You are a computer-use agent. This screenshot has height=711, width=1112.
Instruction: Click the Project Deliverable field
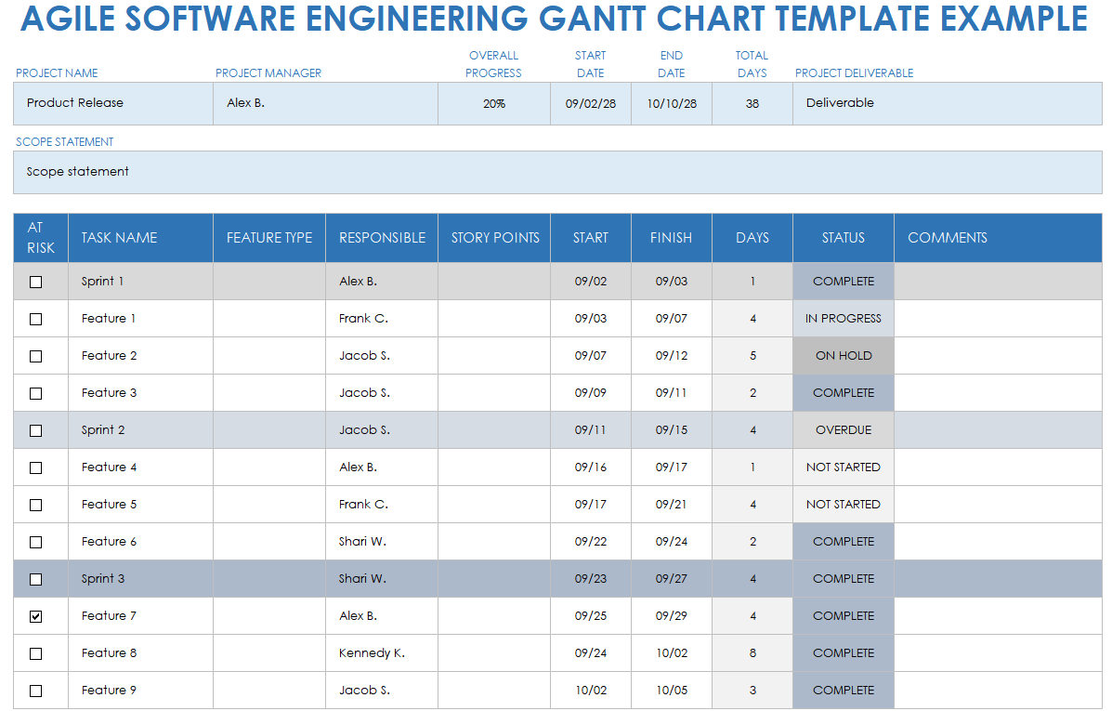pos(947,103)
